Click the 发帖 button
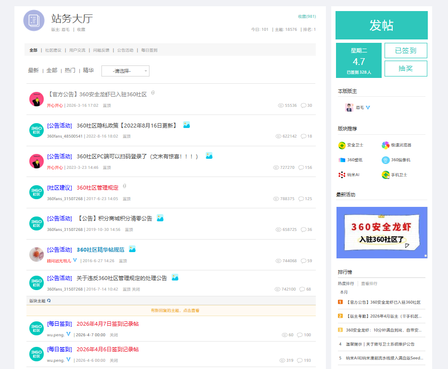Screen dimensions: 448x369 point(382,25)
